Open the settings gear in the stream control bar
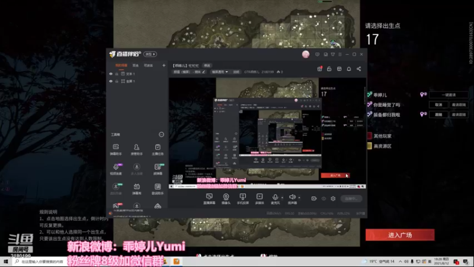 click(x=333, y=199)
